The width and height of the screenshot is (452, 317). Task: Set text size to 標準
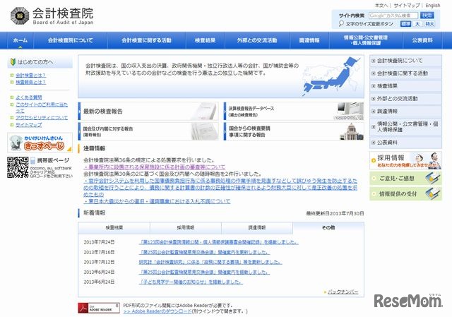(x=405, y=24)
